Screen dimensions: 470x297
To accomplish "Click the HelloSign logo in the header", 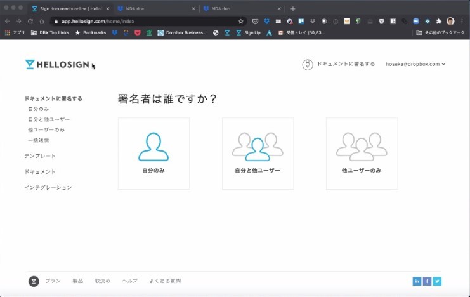I will (x=57, y=64).
